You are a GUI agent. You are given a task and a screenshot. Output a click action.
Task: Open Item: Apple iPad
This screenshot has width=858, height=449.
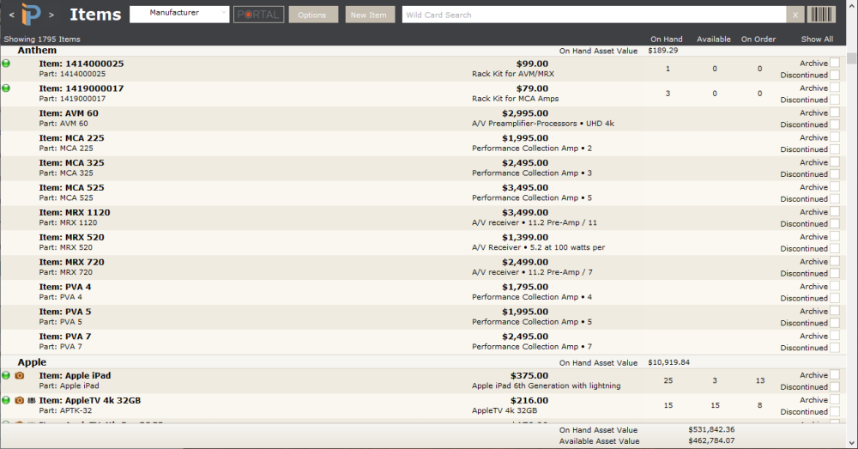point(75,376)
